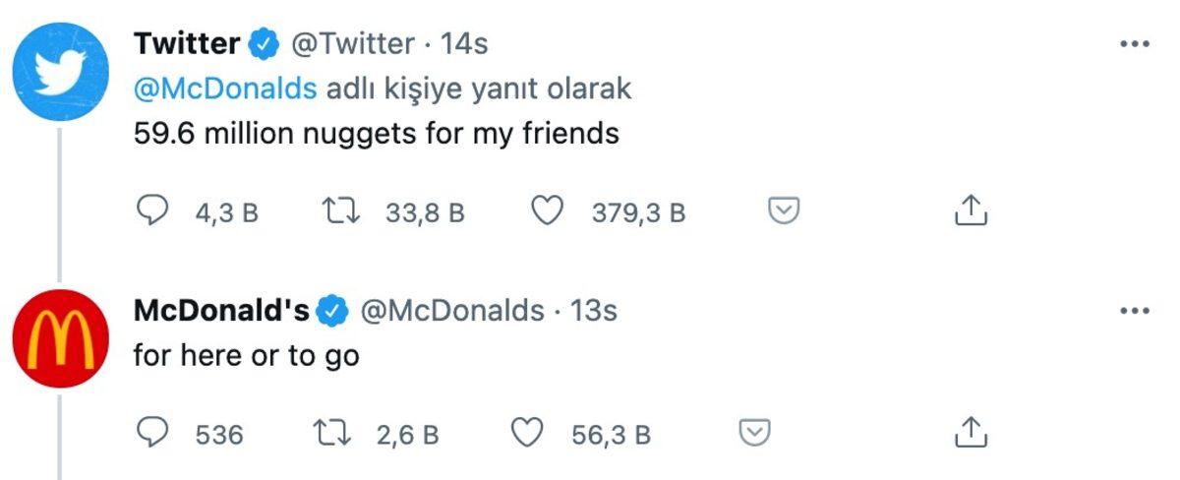Viewport: 1180px width, 480px height.
Task: Share the McDonald's reply tweet
Action: pos(970,433)
